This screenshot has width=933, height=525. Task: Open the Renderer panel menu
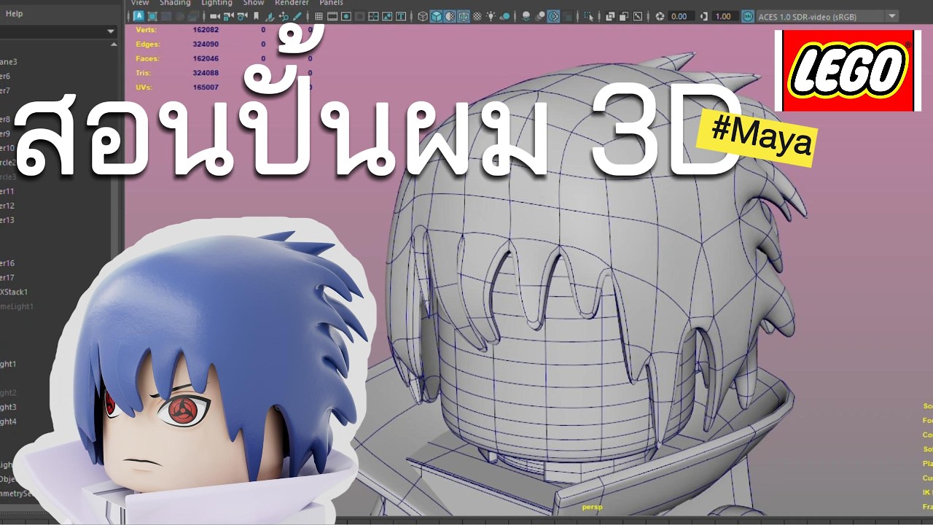(292, 3)
